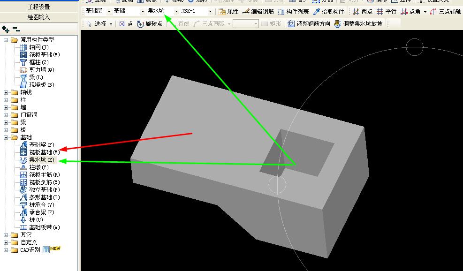Choose the 三点辅轴 three-point auxiliary axis tool

tap(446, 12)
